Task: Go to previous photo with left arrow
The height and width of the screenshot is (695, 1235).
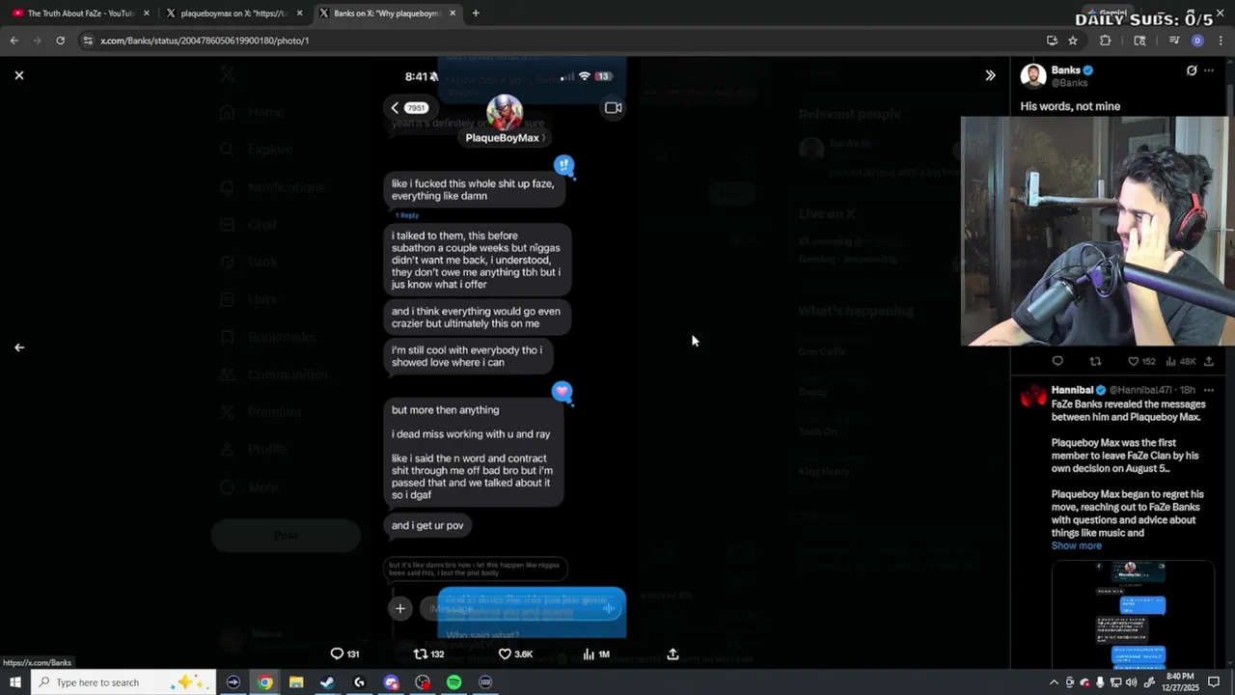Action: pyautogui.click(x=19, y=347)
